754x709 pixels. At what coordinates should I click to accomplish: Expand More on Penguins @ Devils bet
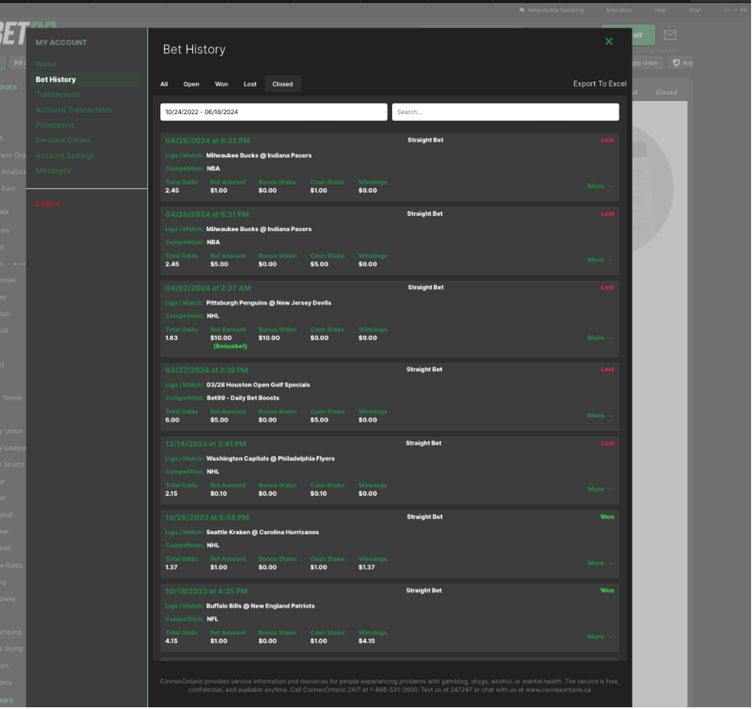(602, 339)
